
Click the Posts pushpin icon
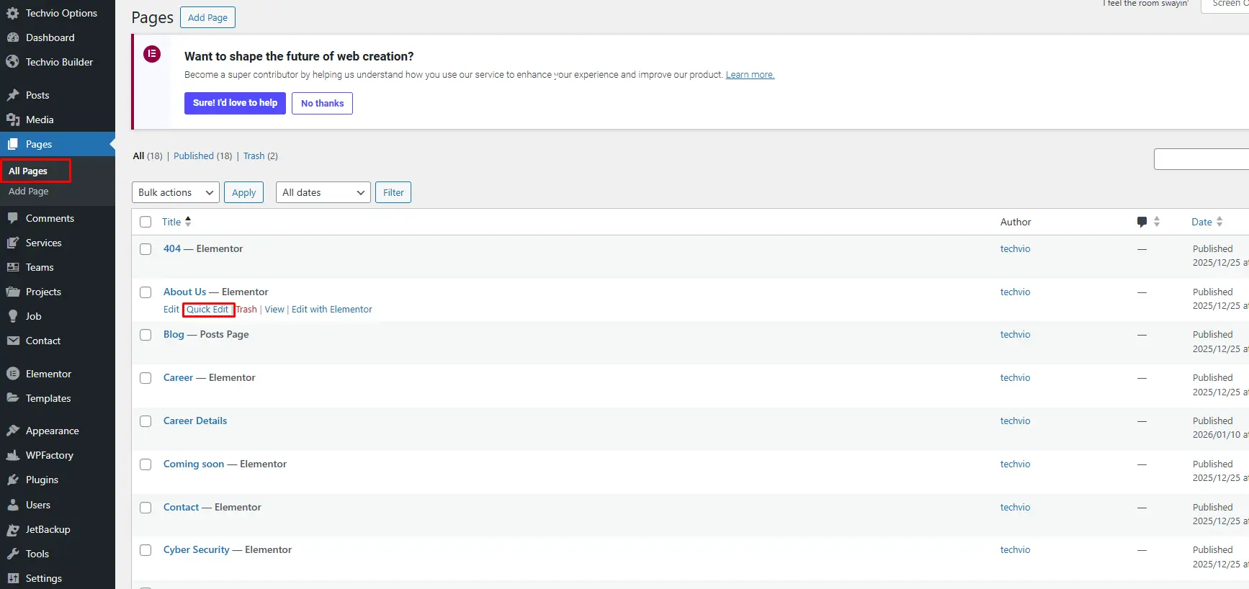[x=12, y=95]
